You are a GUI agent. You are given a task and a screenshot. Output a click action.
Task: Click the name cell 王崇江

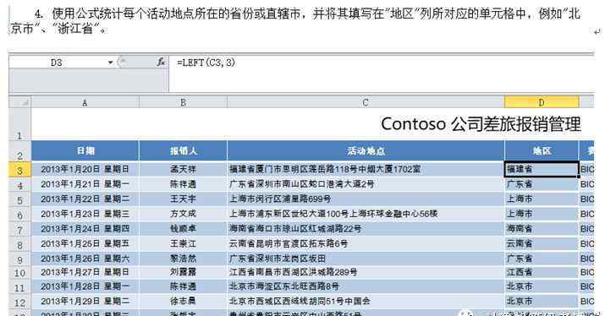click(x=183, y=243)
